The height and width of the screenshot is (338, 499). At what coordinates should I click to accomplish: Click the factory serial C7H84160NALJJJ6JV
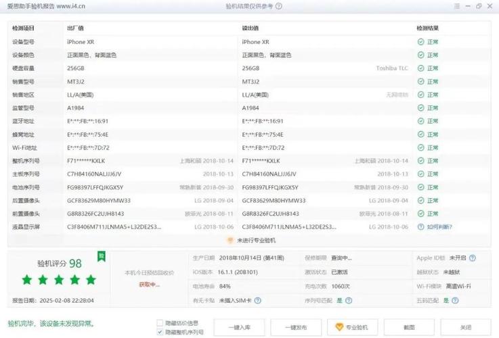[x=94, y=174]
